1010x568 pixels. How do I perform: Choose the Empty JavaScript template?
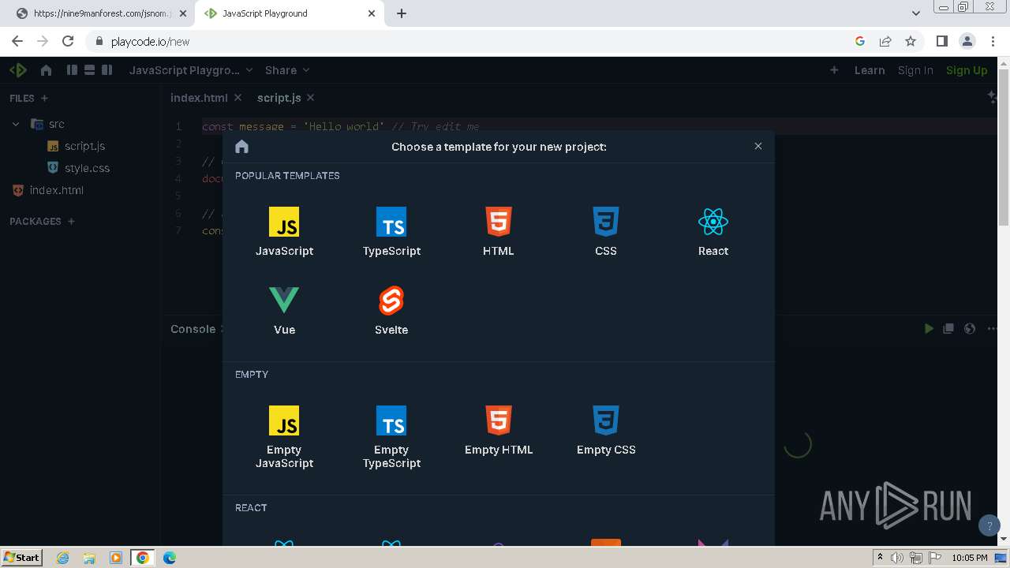(284, 436)
